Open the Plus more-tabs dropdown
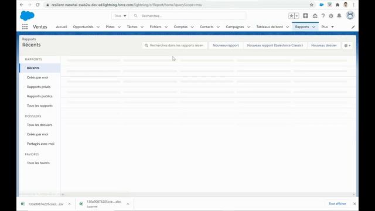The image size is (375, 211). (328, 27)
